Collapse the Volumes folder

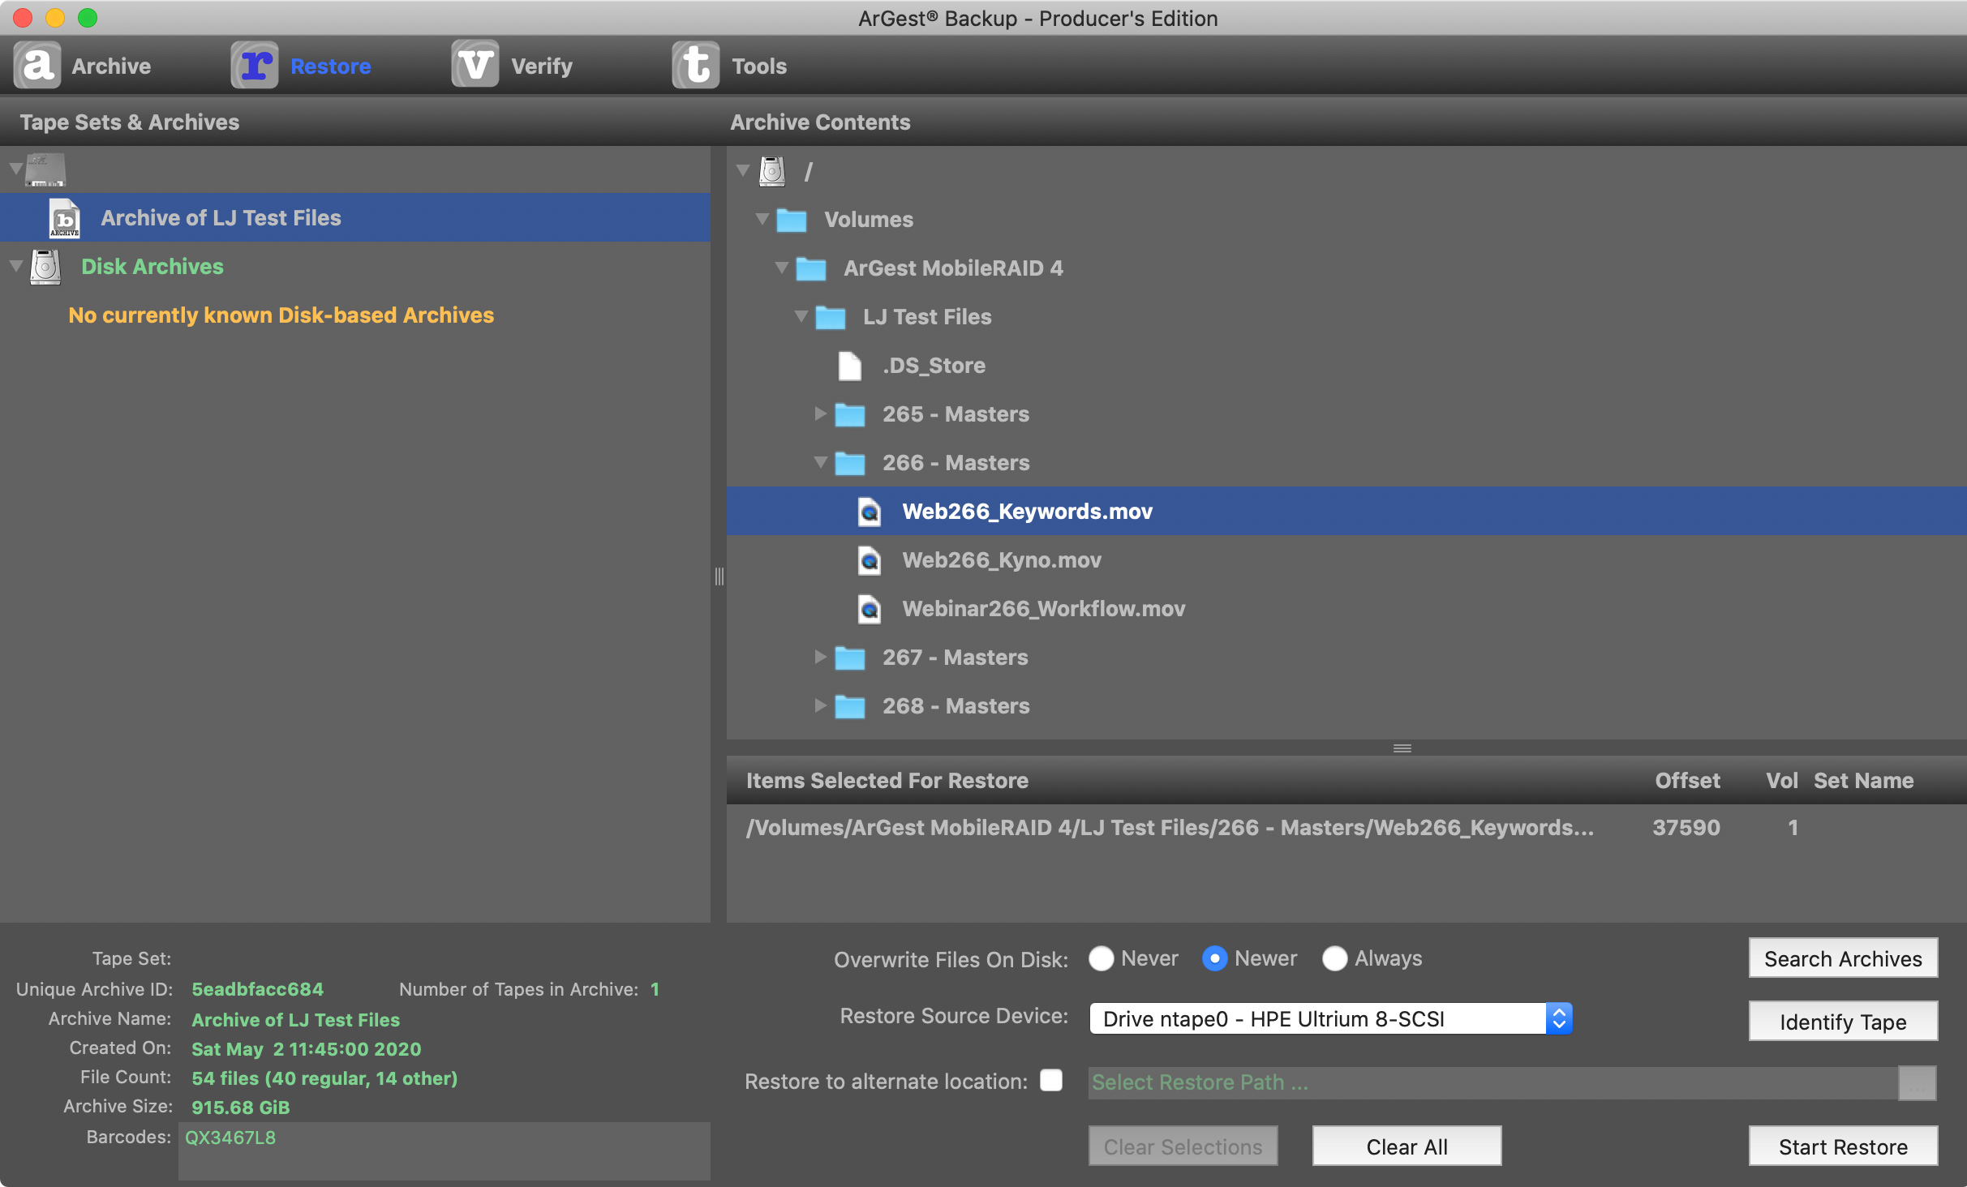pyautogui.click(x=762, y=219)
